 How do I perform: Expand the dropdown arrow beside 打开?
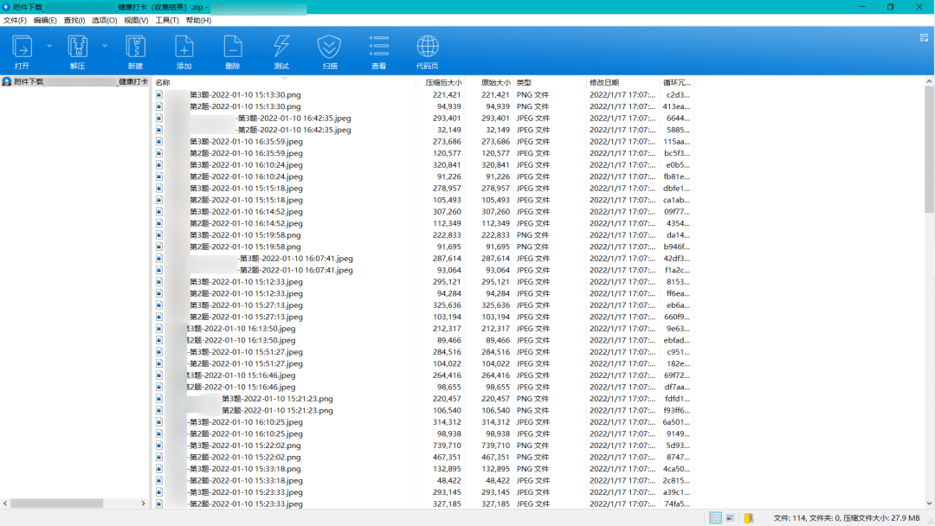pyautogui.click(x=48, y=46)
